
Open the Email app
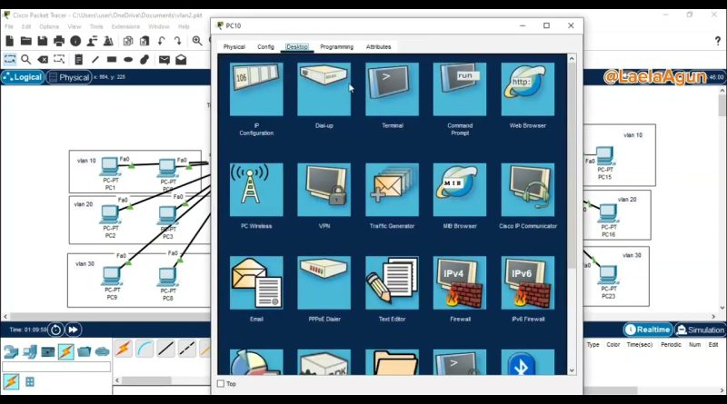tap(256, 282)
